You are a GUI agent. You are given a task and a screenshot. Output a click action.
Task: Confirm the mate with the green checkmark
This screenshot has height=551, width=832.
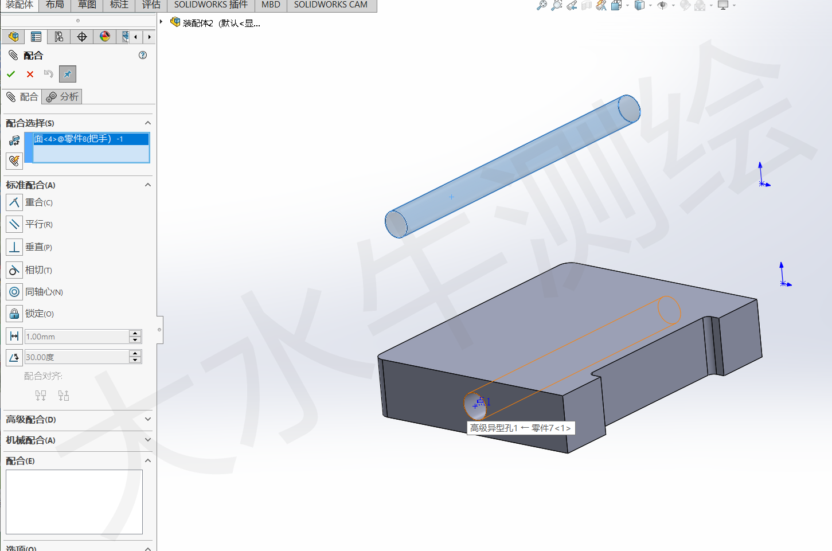[11, 74]
